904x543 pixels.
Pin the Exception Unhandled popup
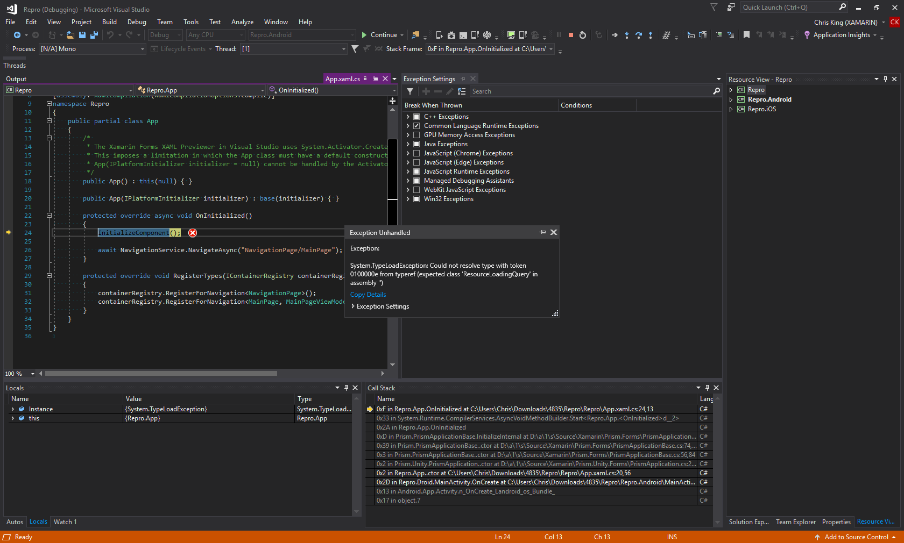point(542,232)
